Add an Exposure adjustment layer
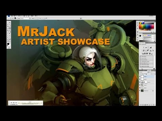 151,47
